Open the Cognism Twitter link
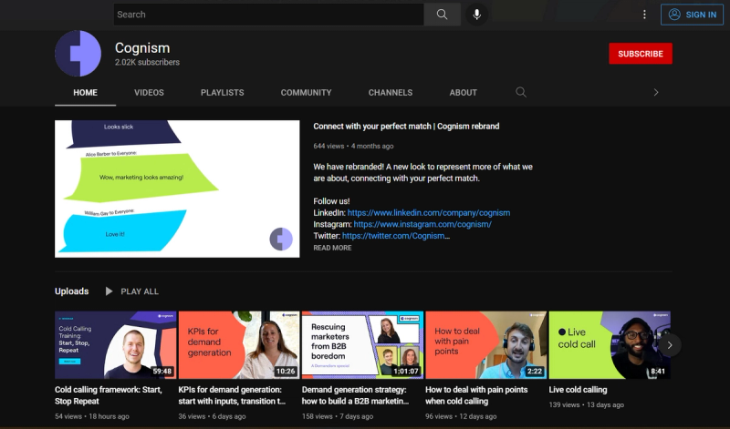Viewport: 730px width, 429px height. [x=396, y=236]
